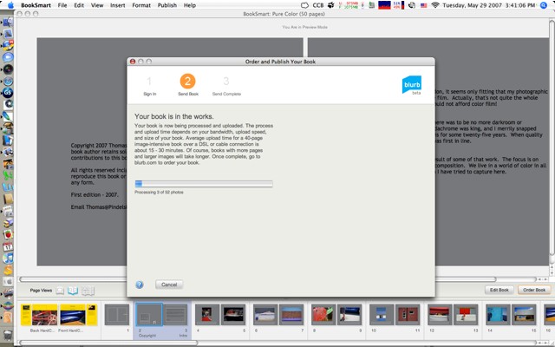
Task: Open the help question mark in the dialog
Action: pos(140,285)
